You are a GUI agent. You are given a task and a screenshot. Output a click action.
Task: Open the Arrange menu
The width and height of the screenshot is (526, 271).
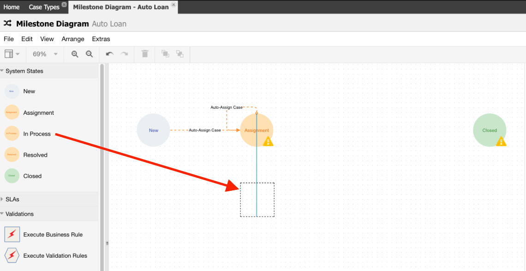click(73, 39)
